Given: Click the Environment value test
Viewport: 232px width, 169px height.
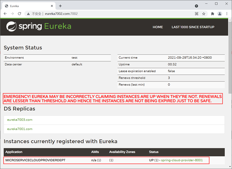Looking at the screenshot, I should point(74,57).
